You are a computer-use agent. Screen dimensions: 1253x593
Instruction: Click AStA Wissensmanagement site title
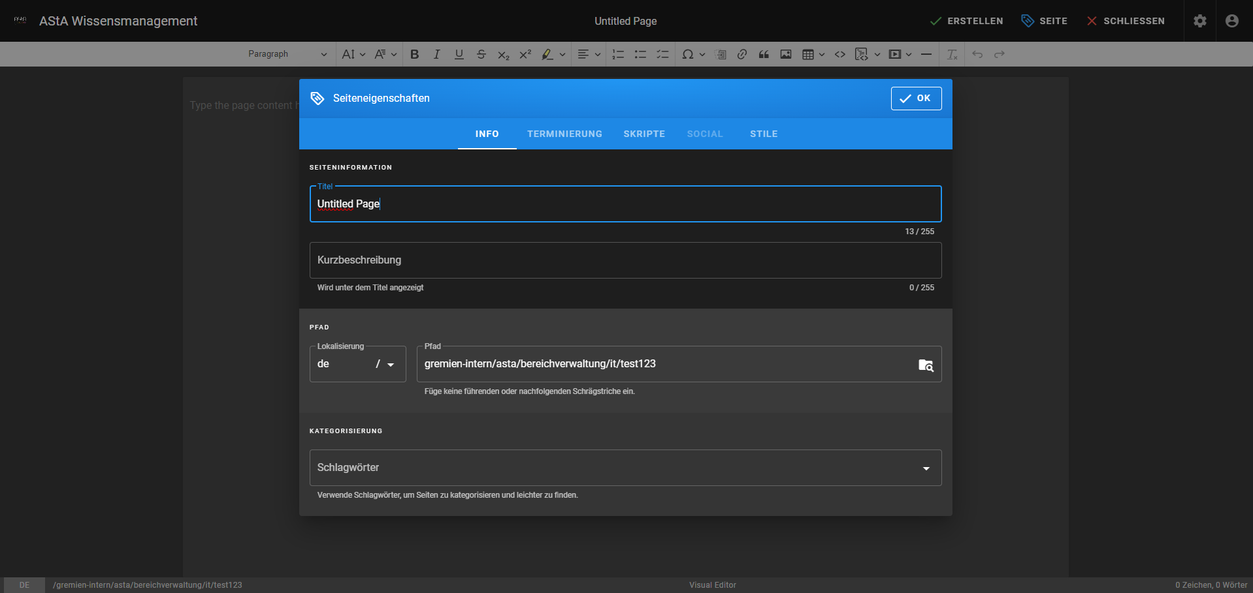pos(118,21)
